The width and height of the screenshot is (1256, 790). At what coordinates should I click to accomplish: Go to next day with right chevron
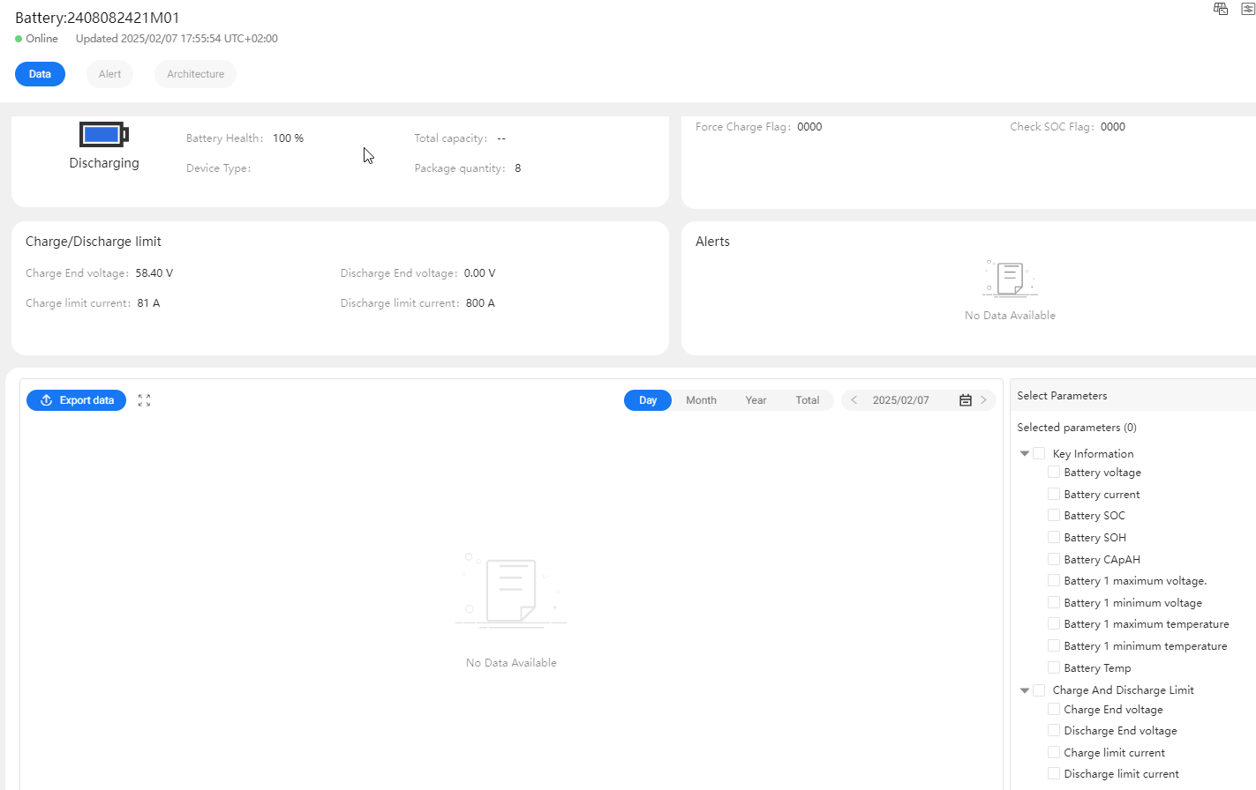pos(983,399)
